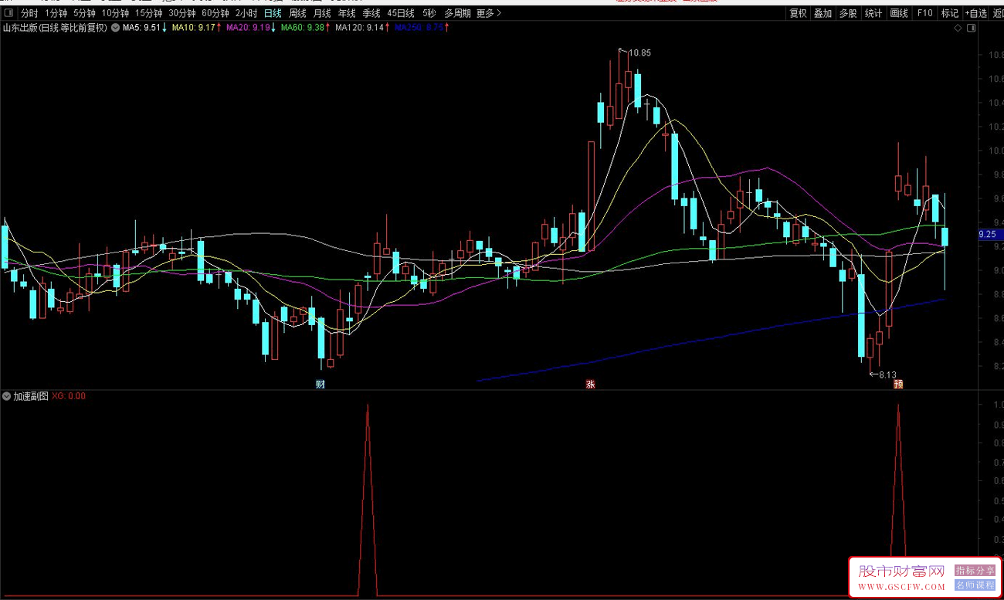This screenshot has width=1004, height=600.
Task: Click the 预 marker near 8.13 low
Action: [898, 384]
